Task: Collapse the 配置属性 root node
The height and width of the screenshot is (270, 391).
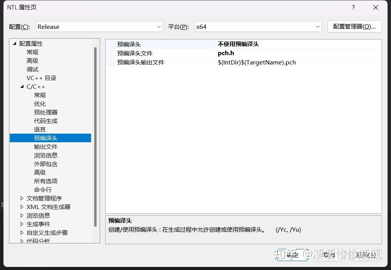Action: pos(14,43)
